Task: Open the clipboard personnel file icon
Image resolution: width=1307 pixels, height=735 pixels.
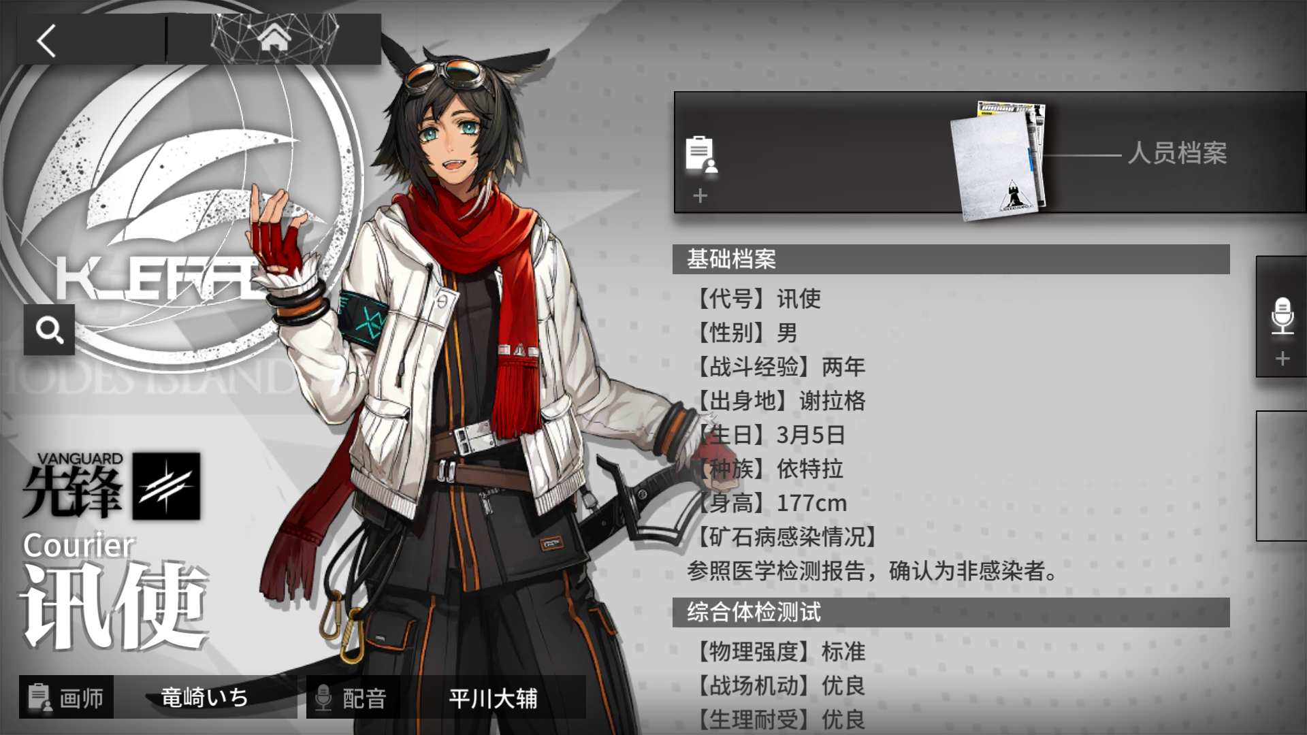Action: (701, 154)
